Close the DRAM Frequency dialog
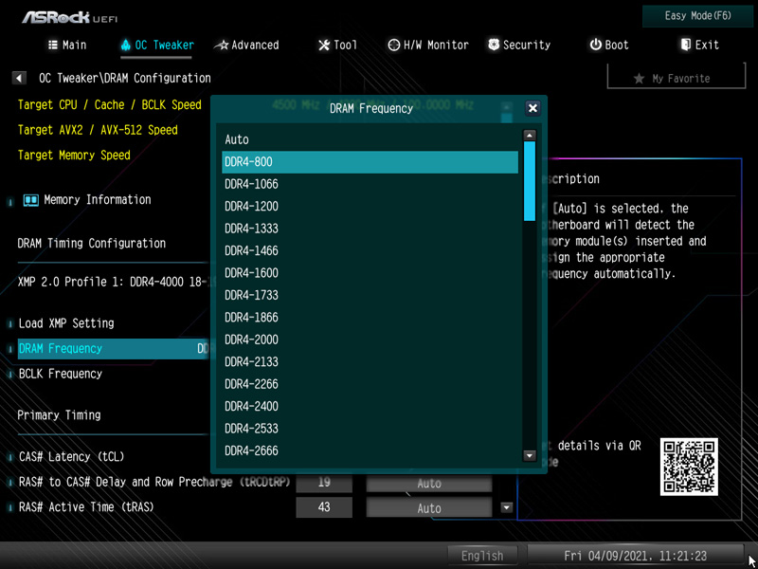 (532, 108)
